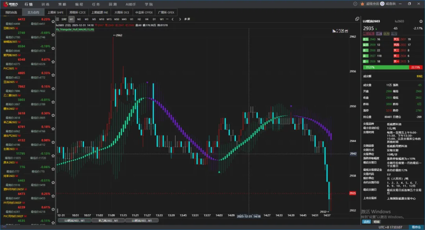The image size is (425, 230).
Task: Toggle the star in the 6348 quote row
Action: tap(53, 62)
